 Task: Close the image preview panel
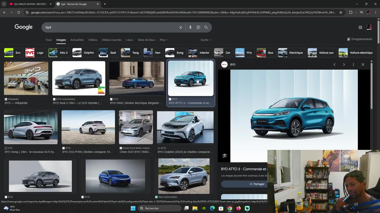pyautogui.click(x=363, y=64)
